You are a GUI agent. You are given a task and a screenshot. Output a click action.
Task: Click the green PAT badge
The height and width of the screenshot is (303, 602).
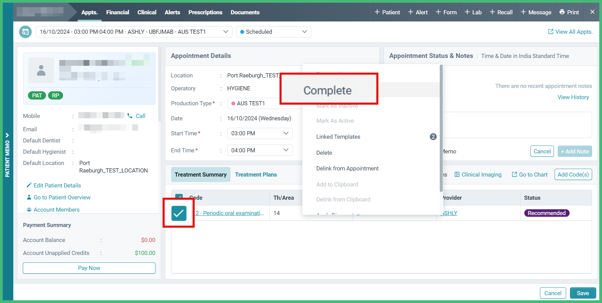click(37, 95)
